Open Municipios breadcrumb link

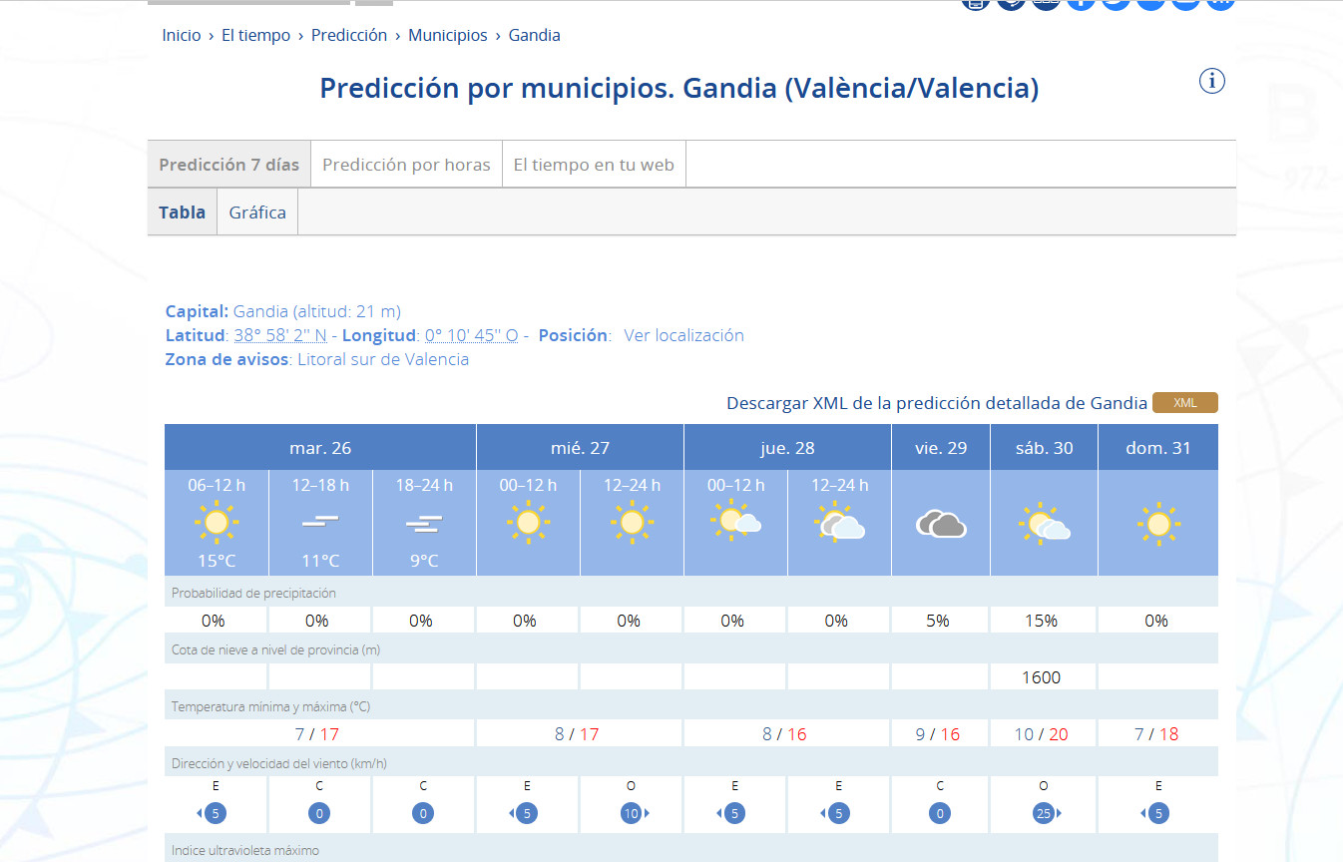pyautogui.click(x=448, y=35)
